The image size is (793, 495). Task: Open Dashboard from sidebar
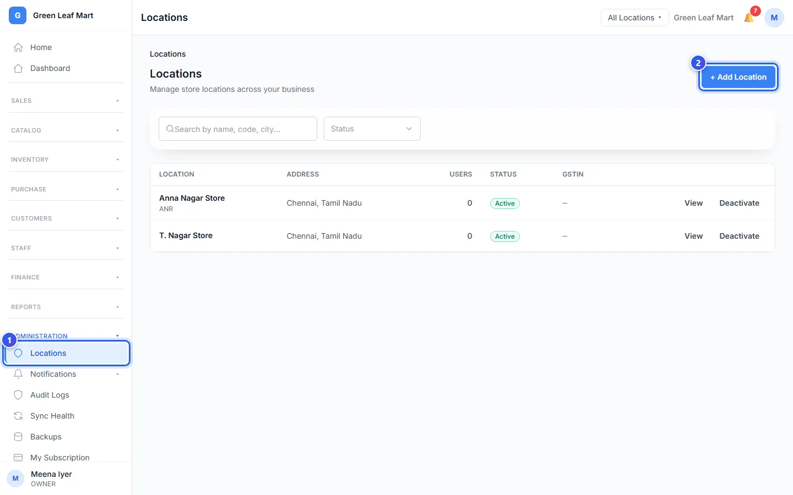(x=66, y=68)
